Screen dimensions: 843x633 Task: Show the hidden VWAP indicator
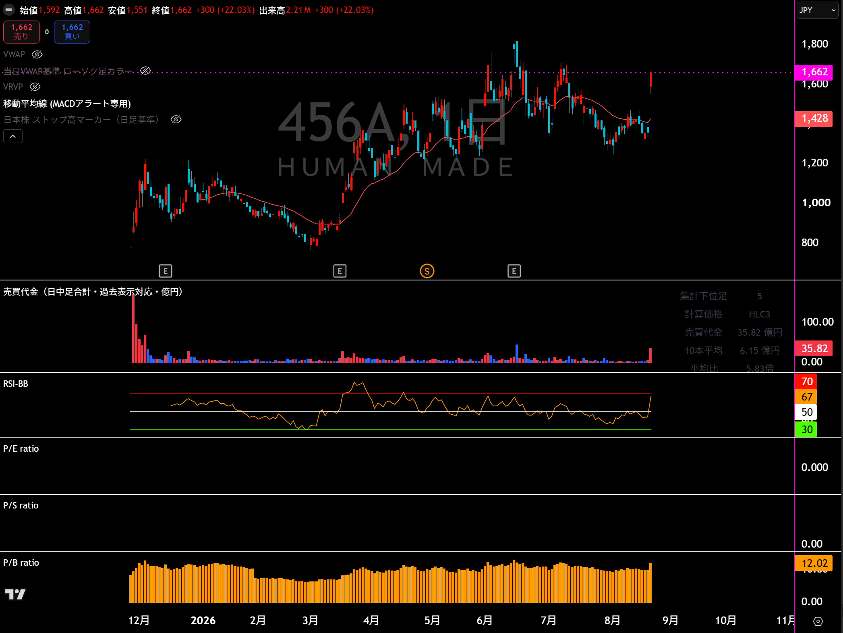click(x=37, y=54)
